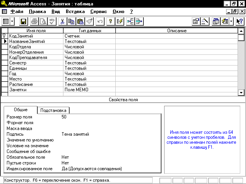Image resolution: width=246 pixels, height=184 pixels.
Task: Select the КодОтдела field name cell
Action: coord(35,47)
